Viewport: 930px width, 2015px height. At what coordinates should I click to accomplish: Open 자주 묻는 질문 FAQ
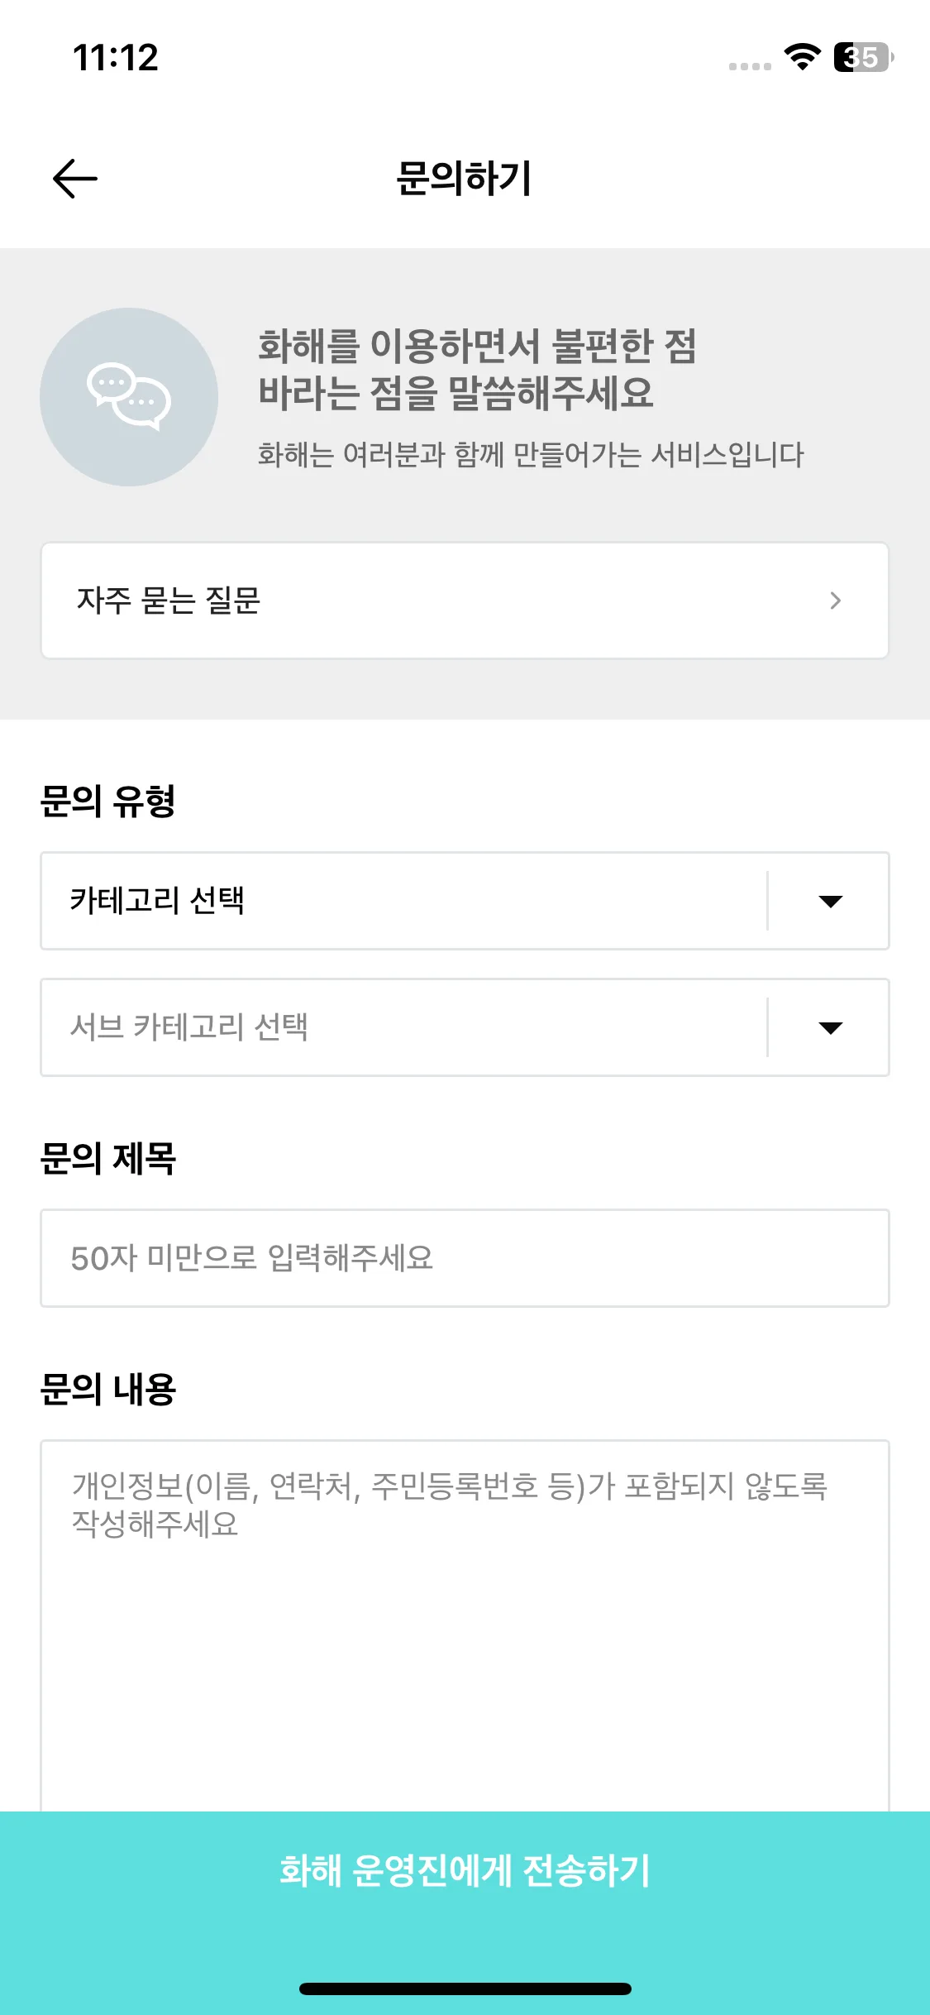465,601
